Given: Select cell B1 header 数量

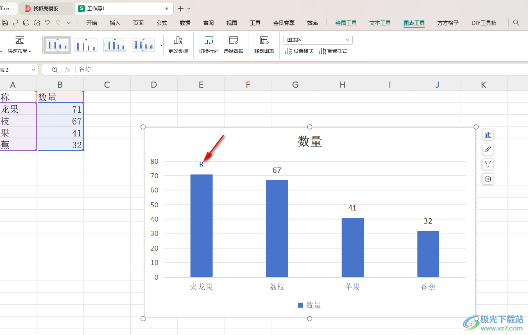Looking at the screenshot, I should point(60,97).
